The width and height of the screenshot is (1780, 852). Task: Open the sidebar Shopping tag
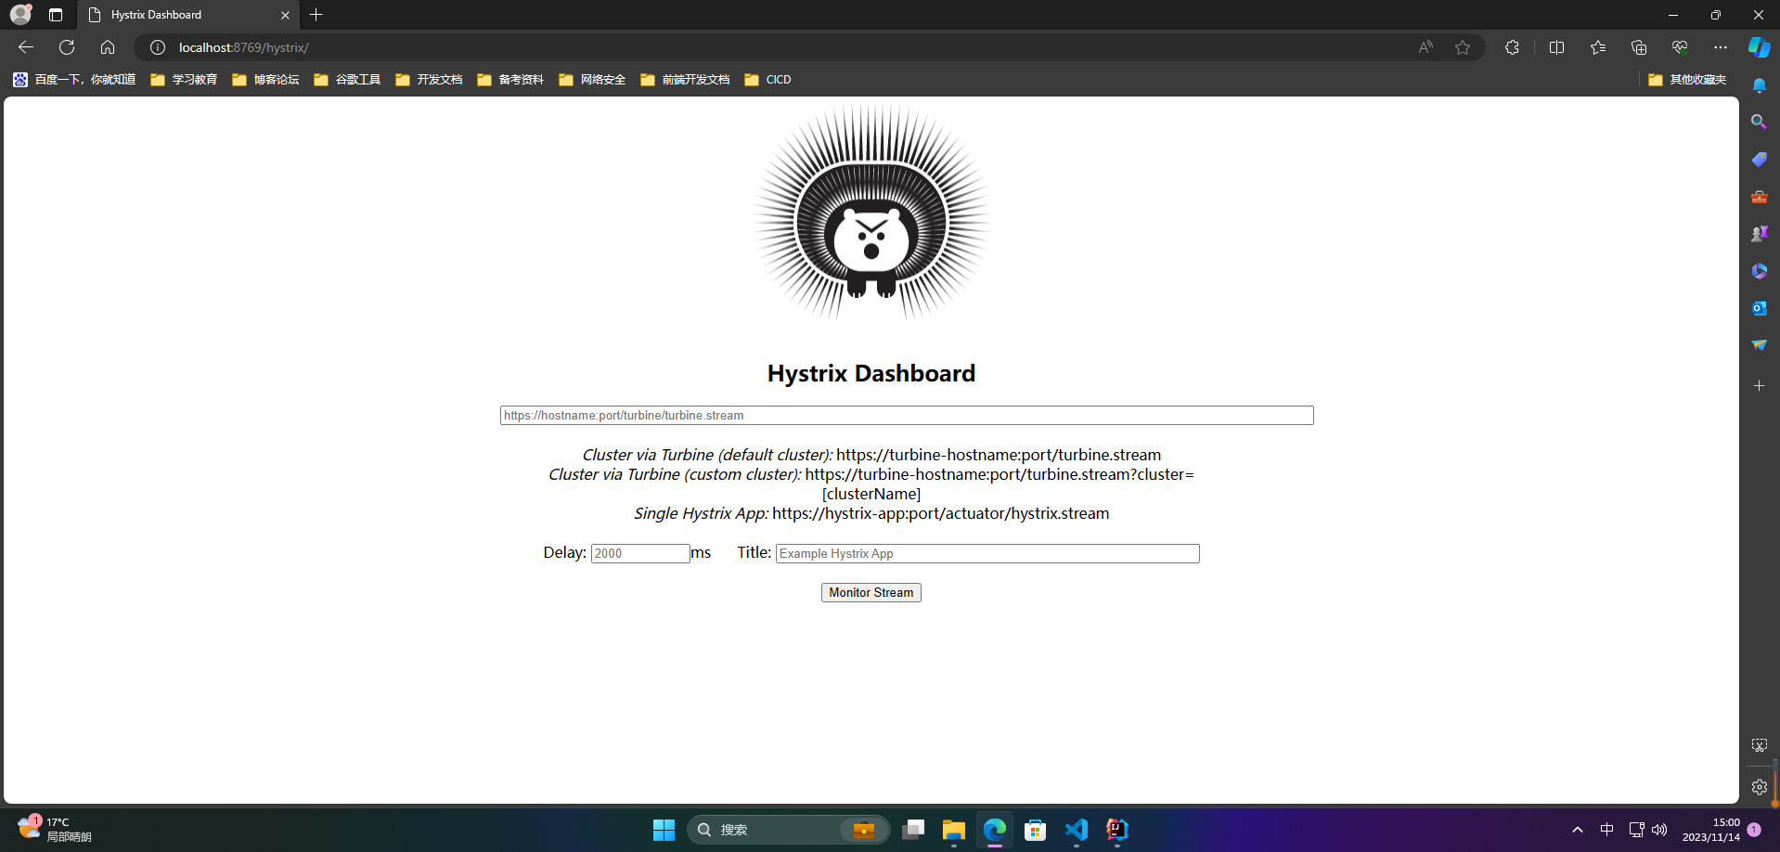point(1759,160)
